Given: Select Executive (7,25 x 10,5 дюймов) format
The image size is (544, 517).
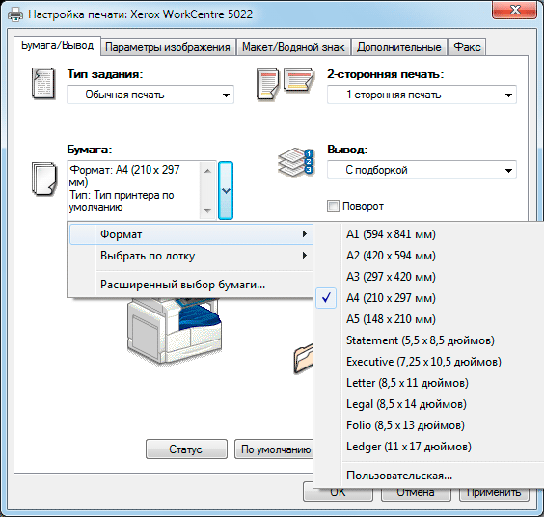Looking at the screenshot, I should [x=429, y=362].
